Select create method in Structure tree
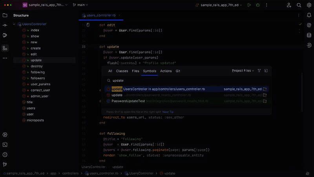This screenshot has width=314, height=177. (x=36, y=48)
